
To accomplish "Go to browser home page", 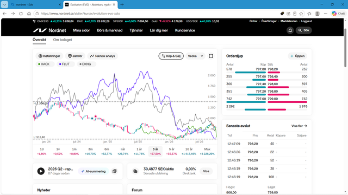I will click(x=29, y=14).
